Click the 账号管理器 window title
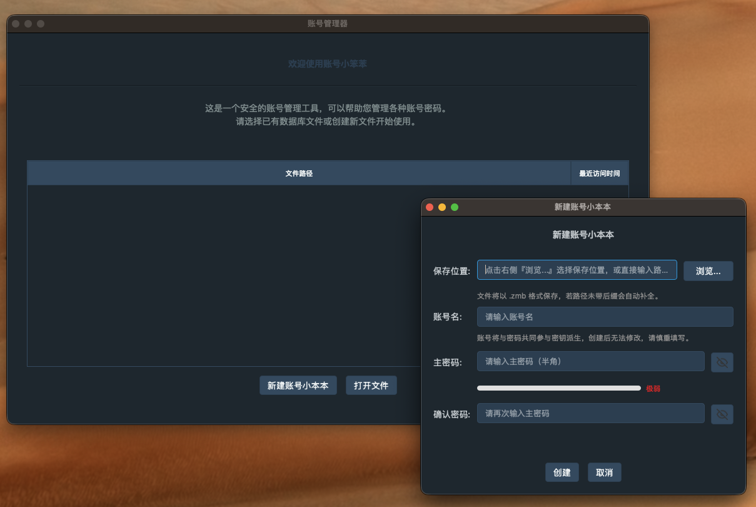This screenshot has height=507, width=756. click(328, 24)
